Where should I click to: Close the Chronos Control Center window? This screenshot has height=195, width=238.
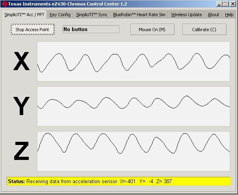tap(233, 4)
